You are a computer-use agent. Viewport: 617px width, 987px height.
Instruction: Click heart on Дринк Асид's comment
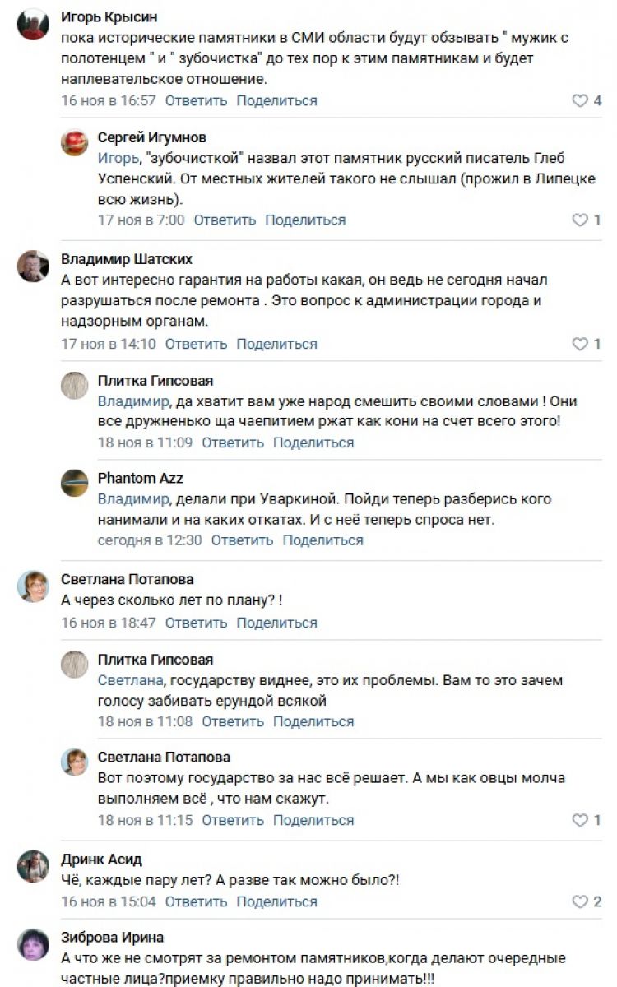point(580,902)
